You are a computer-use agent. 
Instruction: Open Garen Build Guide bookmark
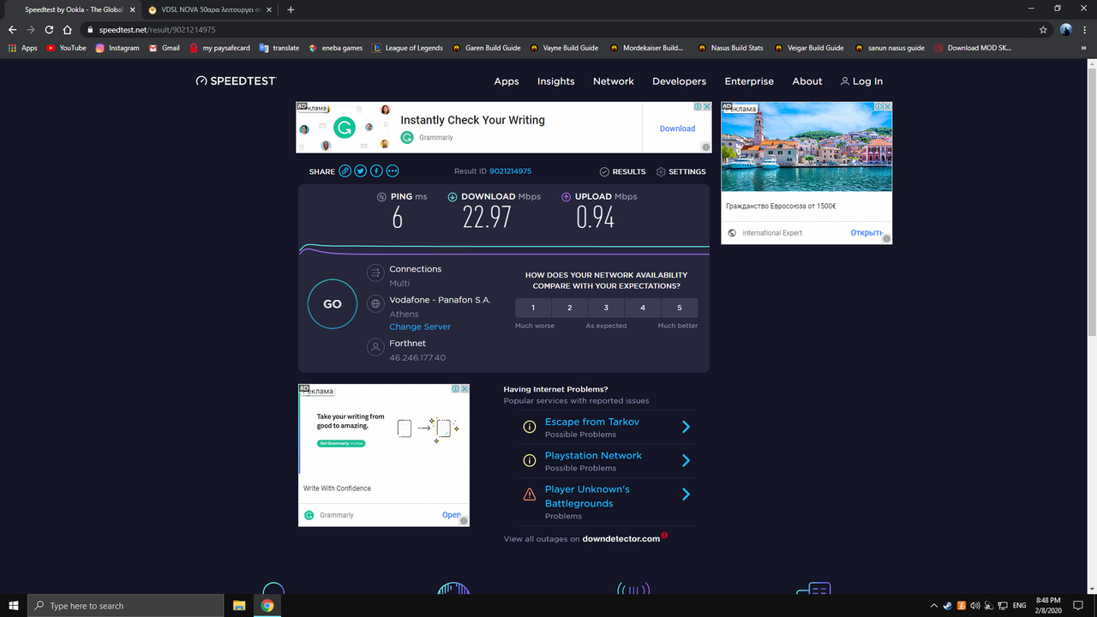pos(486,48)
